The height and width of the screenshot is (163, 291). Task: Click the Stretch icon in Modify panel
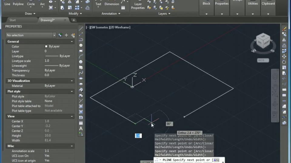click(x=62, y=8)
